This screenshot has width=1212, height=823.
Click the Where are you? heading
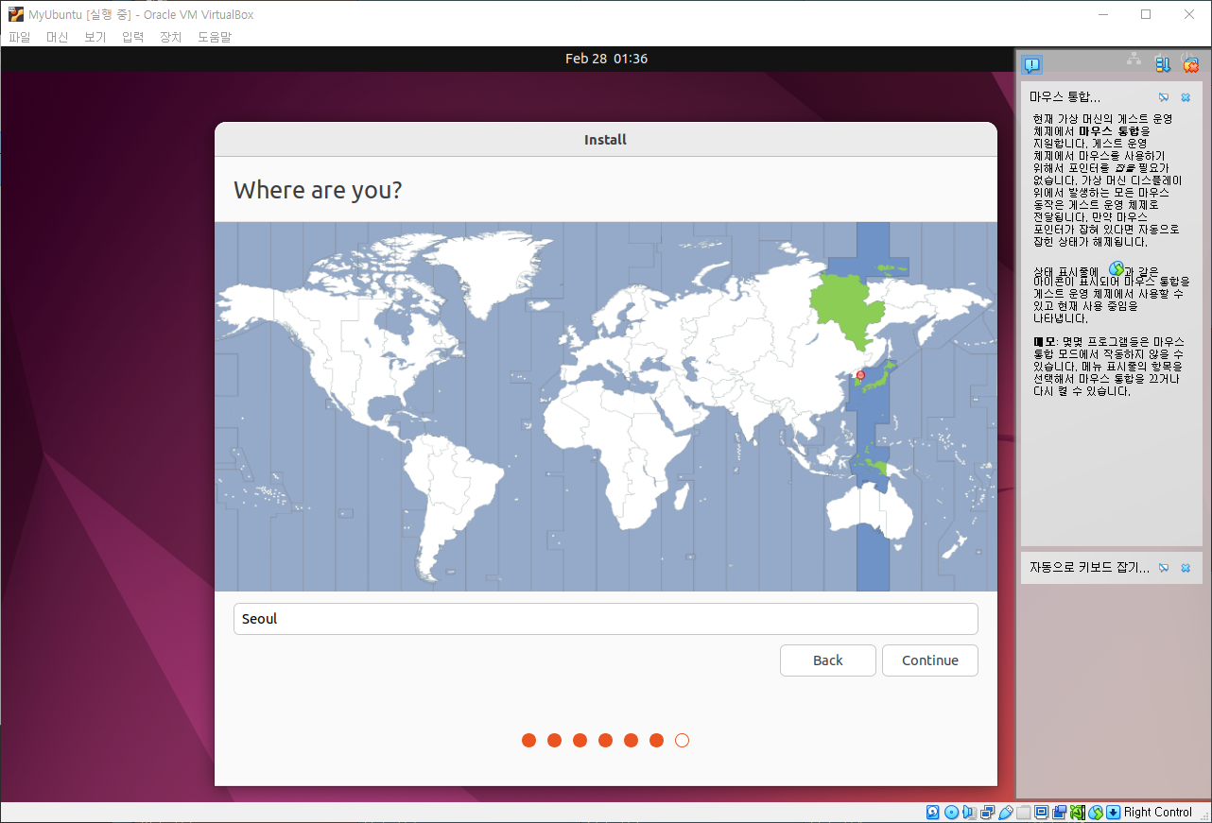318,189
